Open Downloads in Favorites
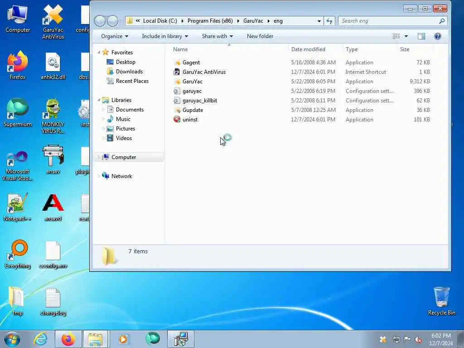This screenshot has height=348, width=464. tap(125, 71)
